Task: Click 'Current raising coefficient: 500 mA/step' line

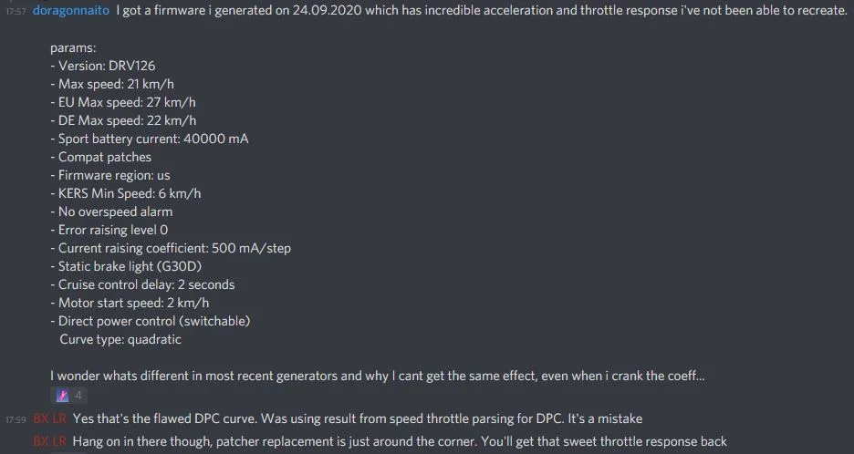Action: [x=171, y=248]
